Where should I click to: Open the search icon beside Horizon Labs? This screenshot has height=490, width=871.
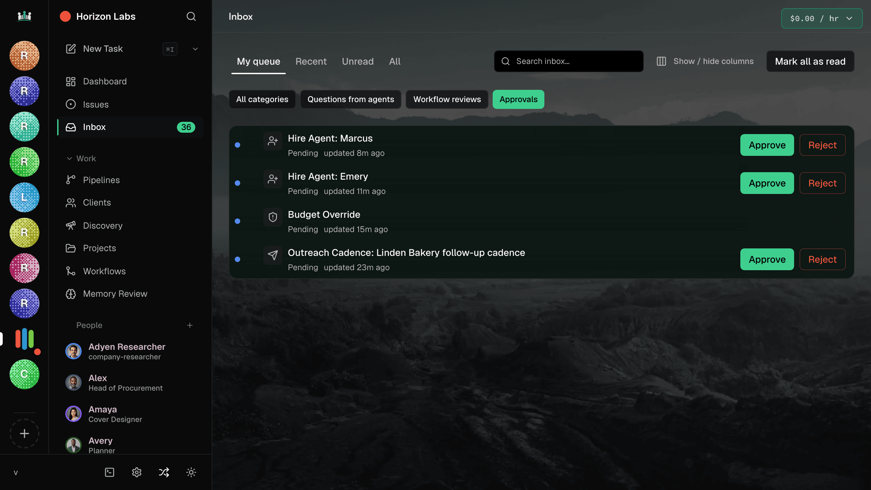[191, 16]
